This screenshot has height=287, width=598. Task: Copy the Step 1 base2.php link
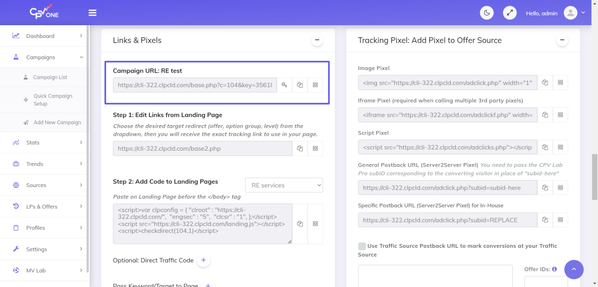pyautogui.click(x=300, y=149)
